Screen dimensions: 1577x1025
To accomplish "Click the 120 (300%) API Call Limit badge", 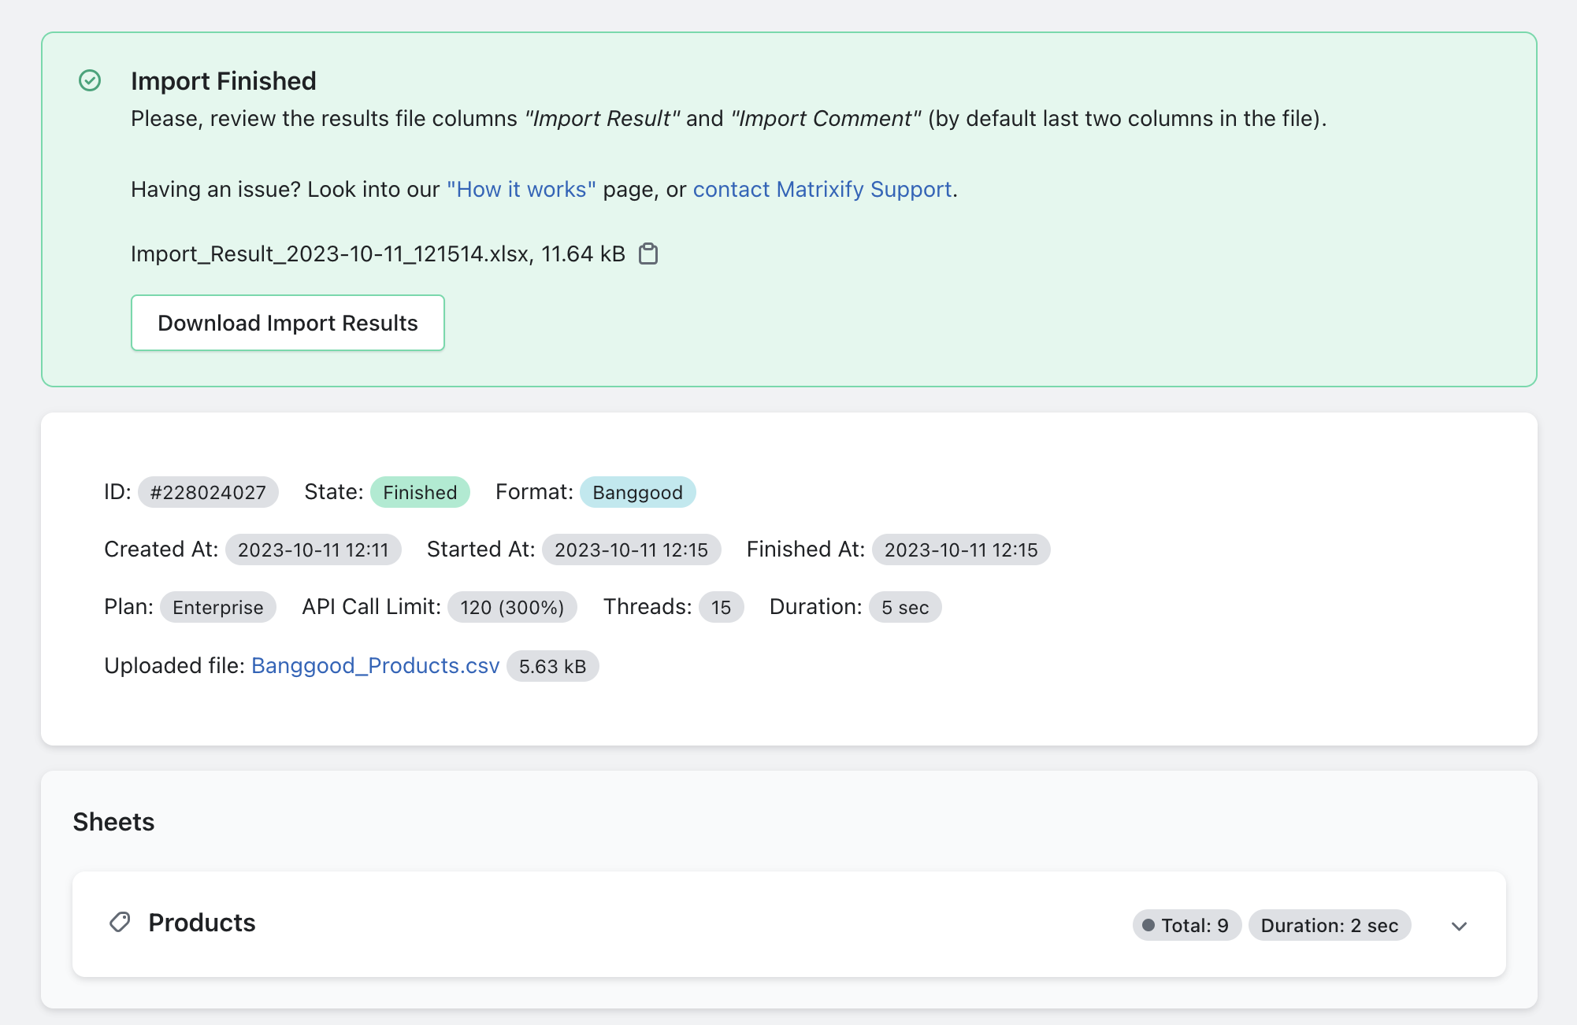I will pyautogui.click(x=512, y=607).
